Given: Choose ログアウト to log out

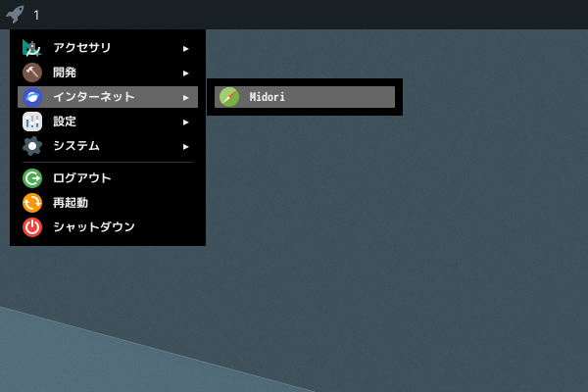Looking at the screenshot, I should 108,178.
